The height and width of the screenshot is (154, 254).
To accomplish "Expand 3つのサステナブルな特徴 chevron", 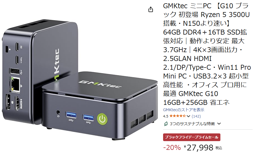I will click(x=219, y=124).
